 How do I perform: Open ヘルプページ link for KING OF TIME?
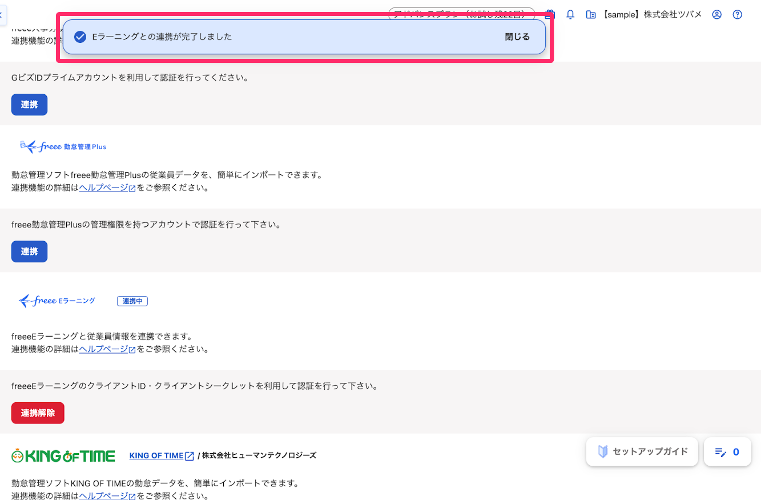point(107,496)
